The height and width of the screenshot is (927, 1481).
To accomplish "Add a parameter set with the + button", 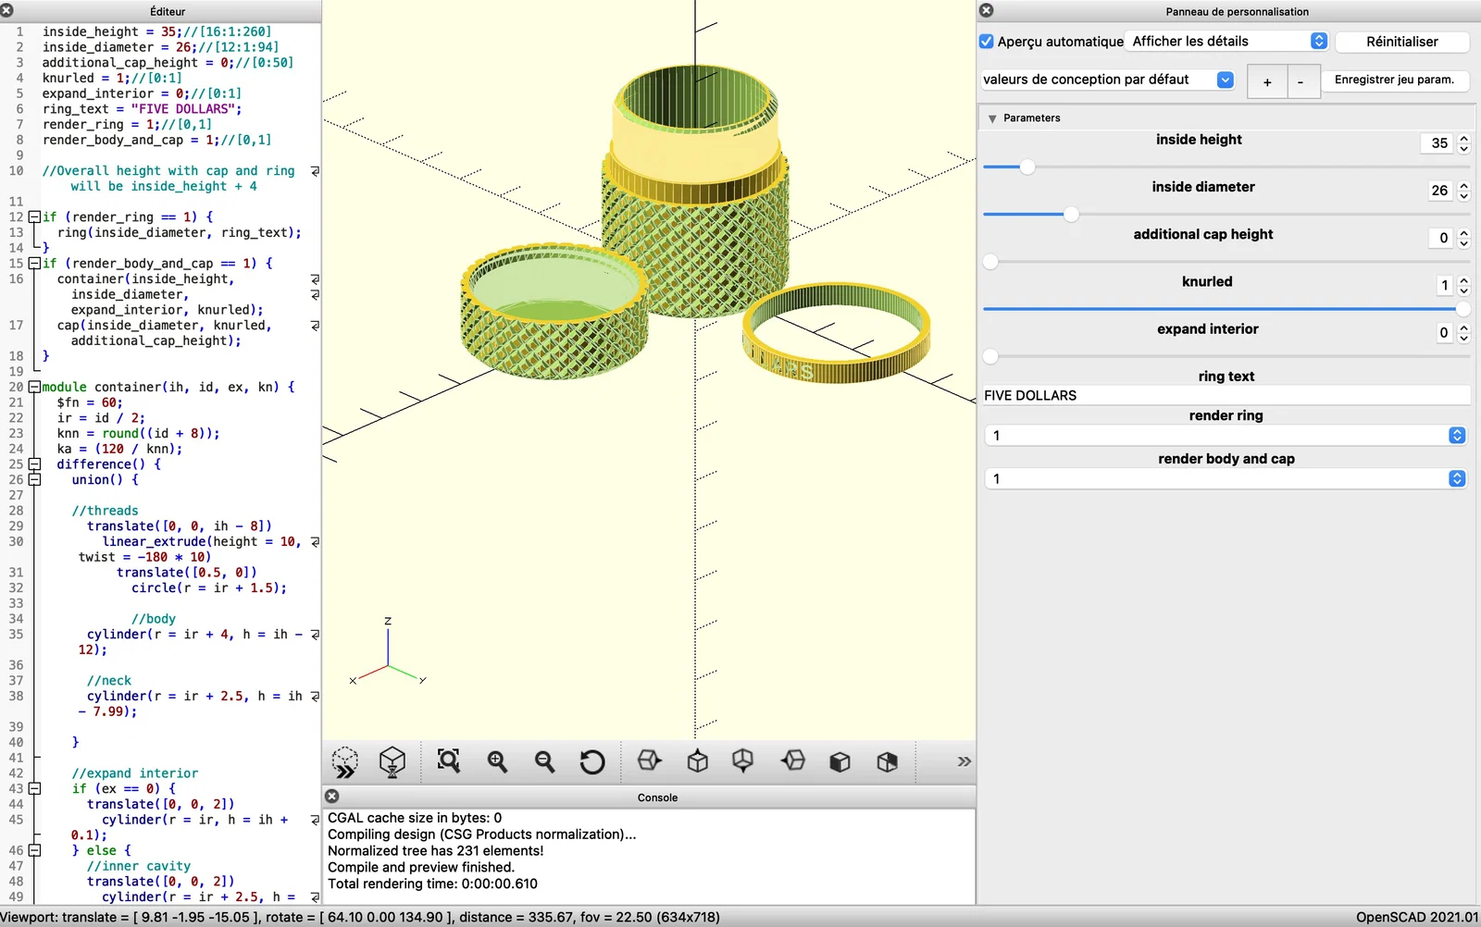I will (x=1267, y=82).
